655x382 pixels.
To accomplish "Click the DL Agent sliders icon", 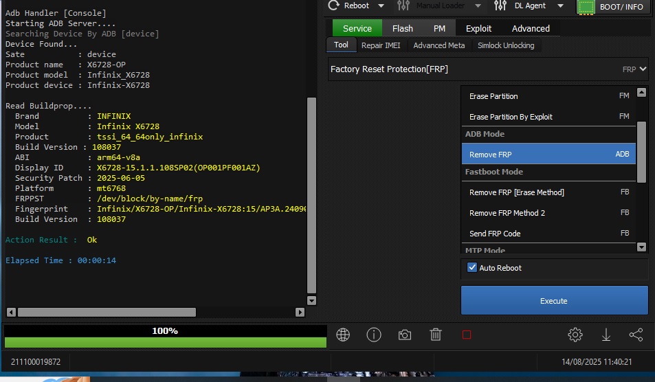I will (500, 5).
